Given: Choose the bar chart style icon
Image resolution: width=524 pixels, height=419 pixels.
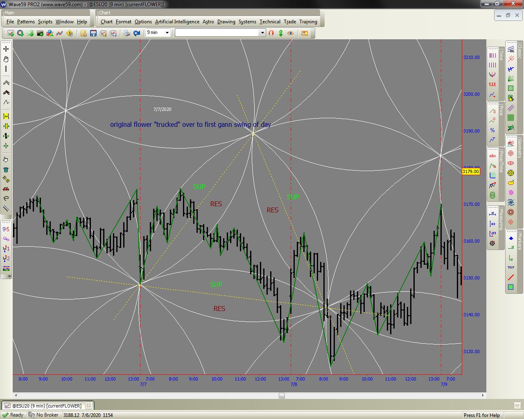Looking at the screenshot, I should pyautogui.click(x=6, y=83).
